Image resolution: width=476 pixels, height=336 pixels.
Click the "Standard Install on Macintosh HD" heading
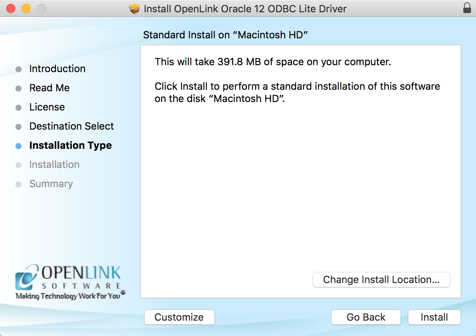point(226,35)
